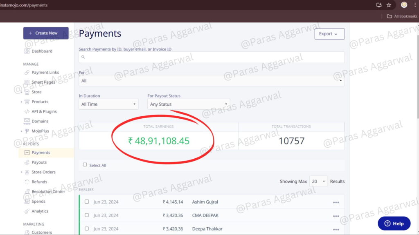
Task: Open the Spends report page
Action: tap(38, 202)
